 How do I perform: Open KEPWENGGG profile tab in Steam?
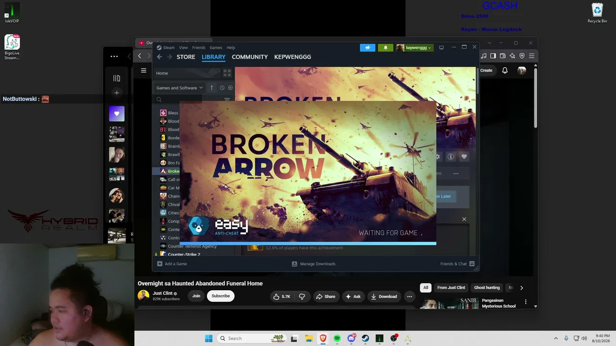click(x=293, y=57)
